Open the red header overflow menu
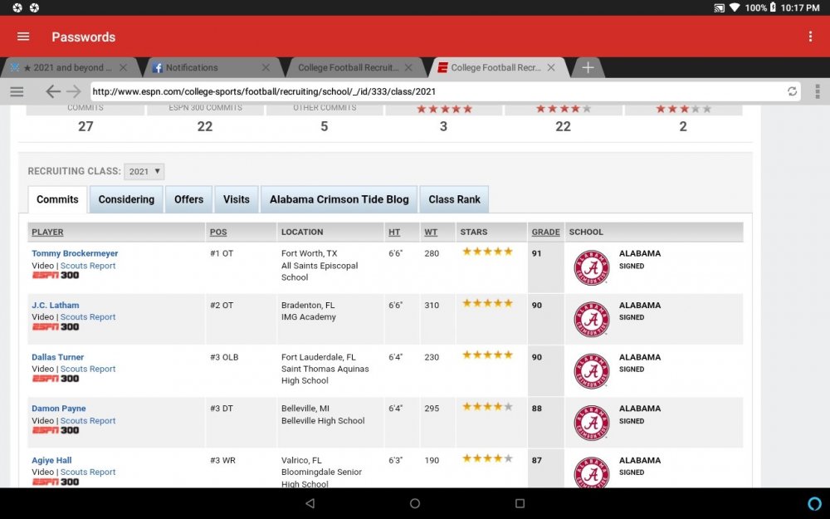 (810, 37)
